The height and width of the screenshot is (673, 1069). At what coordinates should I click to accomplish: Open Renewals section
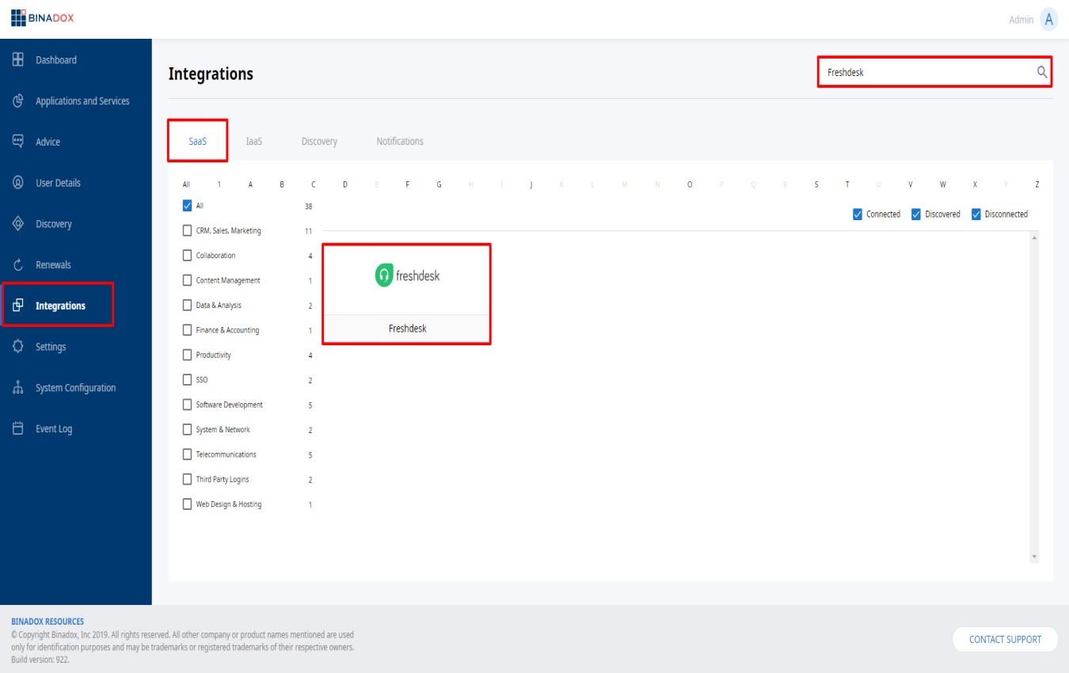point(53,265)
